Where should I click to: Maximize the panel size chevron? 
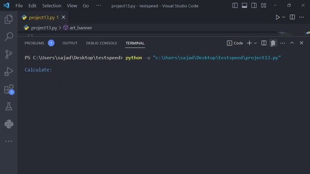pos(292,43)
